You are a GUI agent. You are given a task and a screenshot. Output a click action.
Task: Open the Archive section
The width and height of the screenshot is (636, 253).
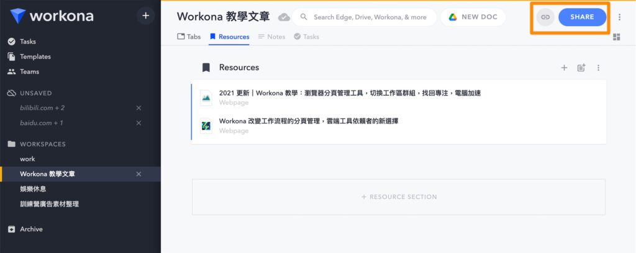(31, 229)
